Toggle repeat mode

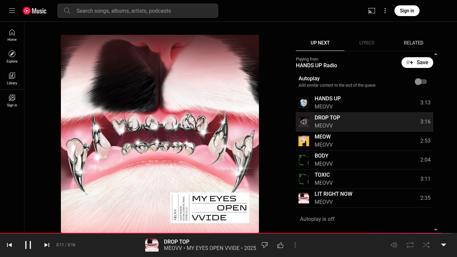click(x=410, y=245)
